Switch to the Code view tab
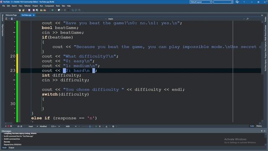 pyautogui.click(x=252, y=126)
